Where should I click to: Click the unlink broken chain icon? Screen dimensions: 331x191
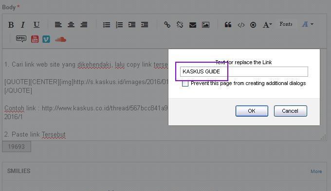[180, 25]
